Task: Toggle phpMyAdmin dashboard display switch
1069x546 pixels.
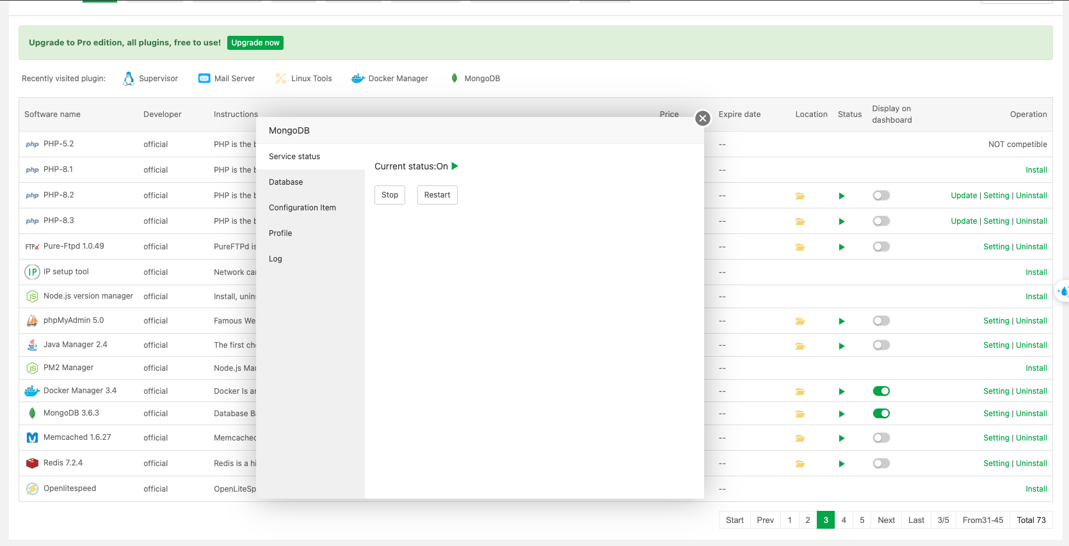Action: 881,321
